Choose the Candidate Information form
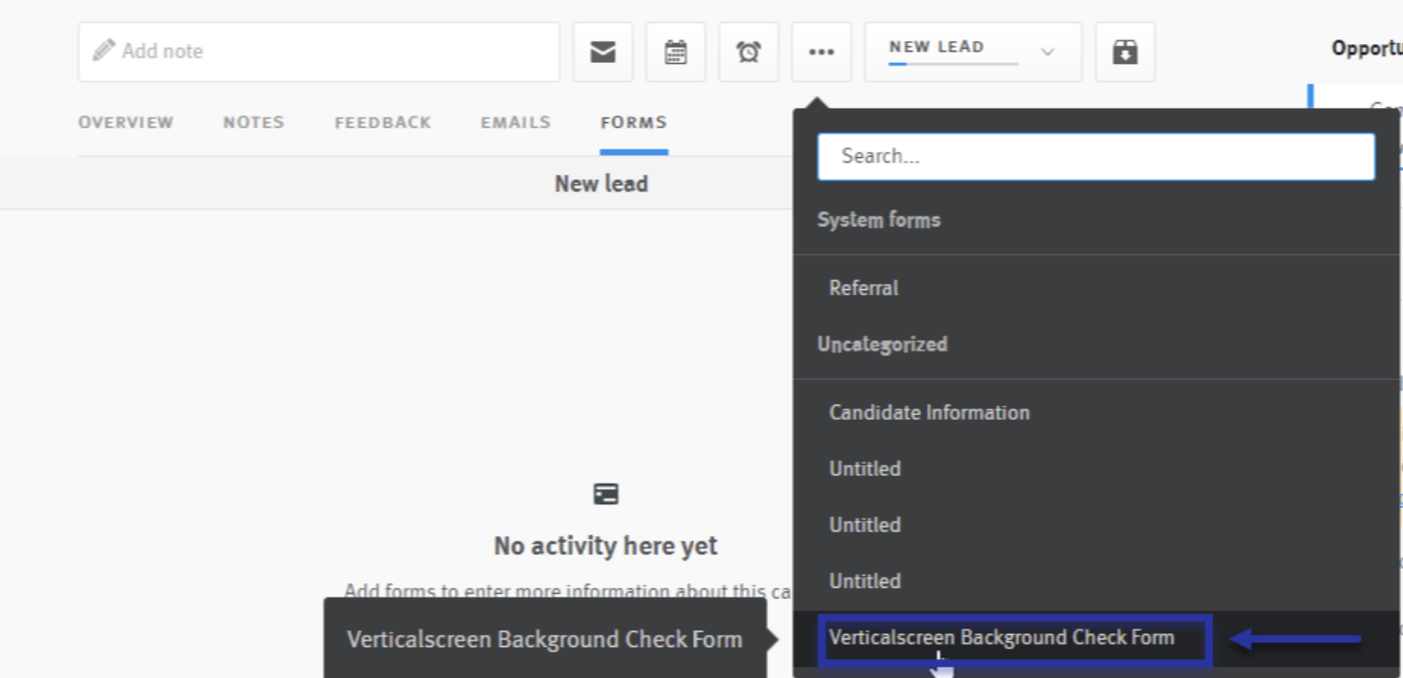 (x=929, y=412)
